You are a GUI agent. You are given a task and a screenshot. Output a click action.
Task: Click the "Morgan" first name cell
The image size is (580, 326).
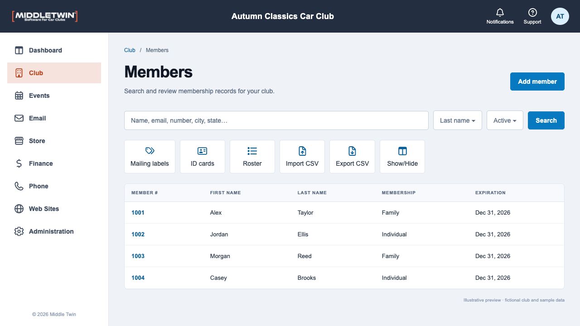(x=220, y=256)
